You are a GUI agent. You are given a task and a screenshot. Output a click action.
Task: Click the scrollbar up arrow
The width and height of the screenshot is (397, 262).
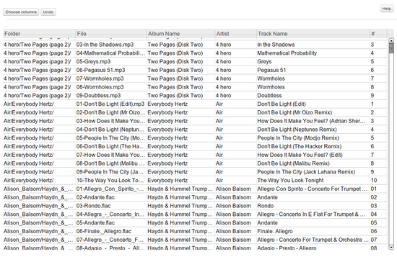pyautogui.click(x=391, y=40)
